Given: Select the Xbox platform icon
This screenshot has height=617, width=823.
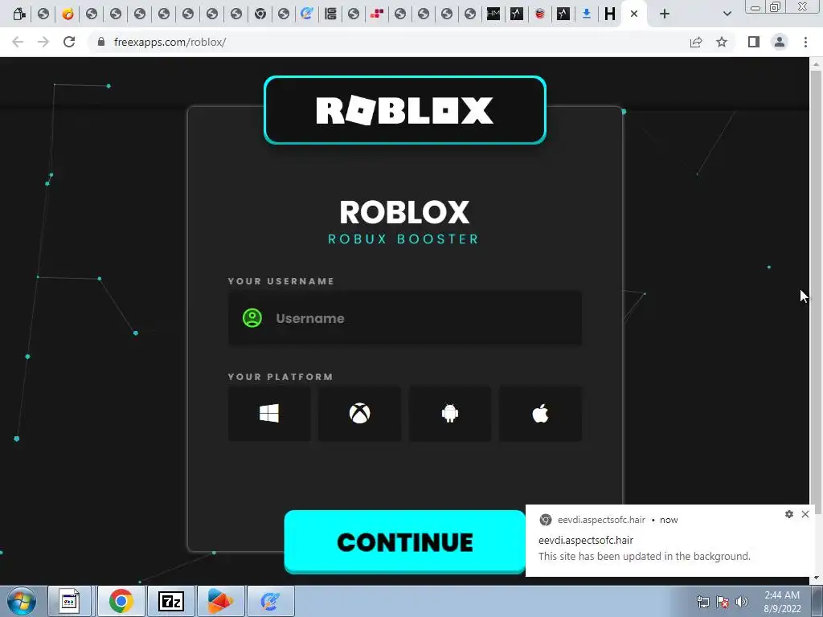Looking at the screenshot, I should [x=359, y=414].
